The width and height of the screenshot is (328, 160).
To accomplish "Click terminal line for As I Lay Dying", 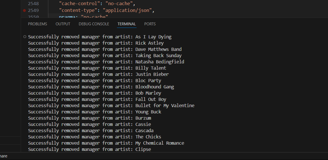I will click(x=100, y=37).
